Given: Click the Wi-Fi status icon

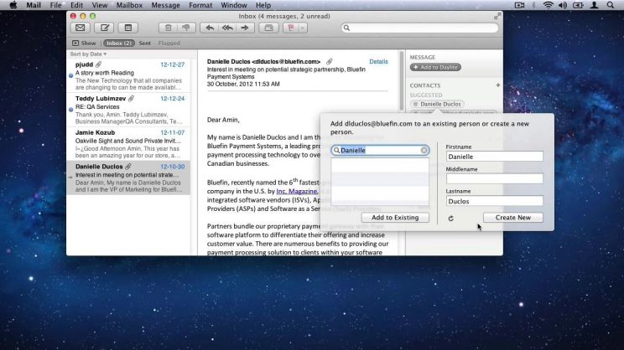Looking at the screenshot, I should [548, 5].
